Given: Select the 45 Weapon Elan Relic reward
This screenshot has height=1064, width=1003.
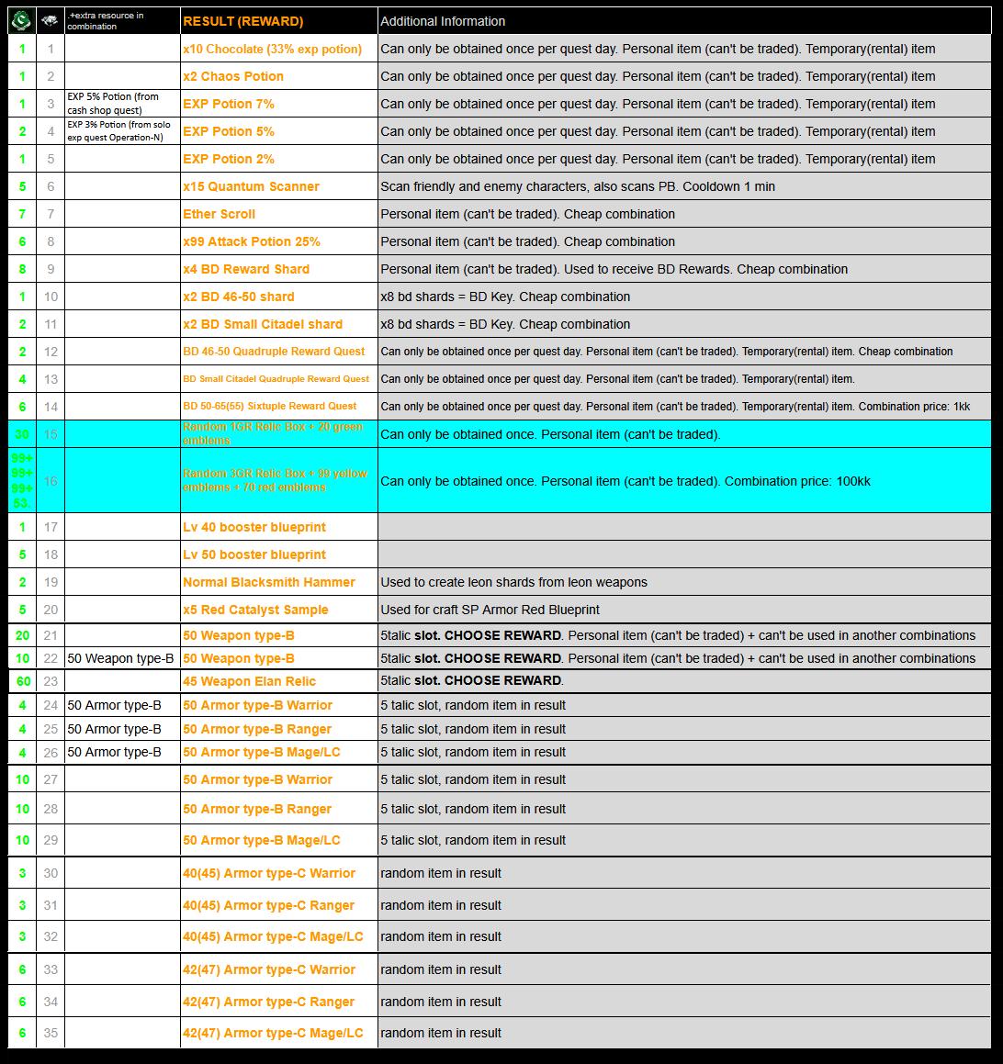Looking at the screenshot, I should point(249,681).
